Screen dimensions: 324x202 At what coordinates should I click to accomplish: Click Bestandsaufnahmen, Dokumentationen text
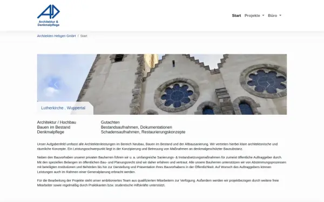pyautogui.click(x=137, y=127)
